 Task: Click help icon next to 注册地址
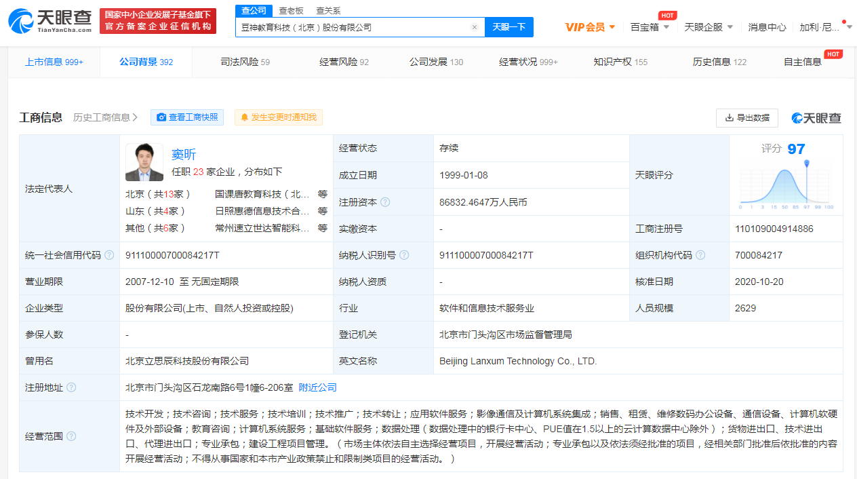[71, 387]
